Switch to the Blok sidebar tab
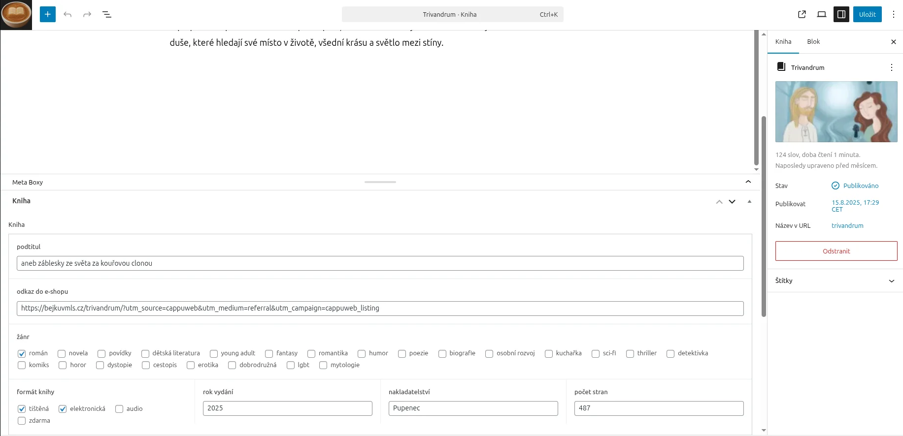 coord(813,42)
